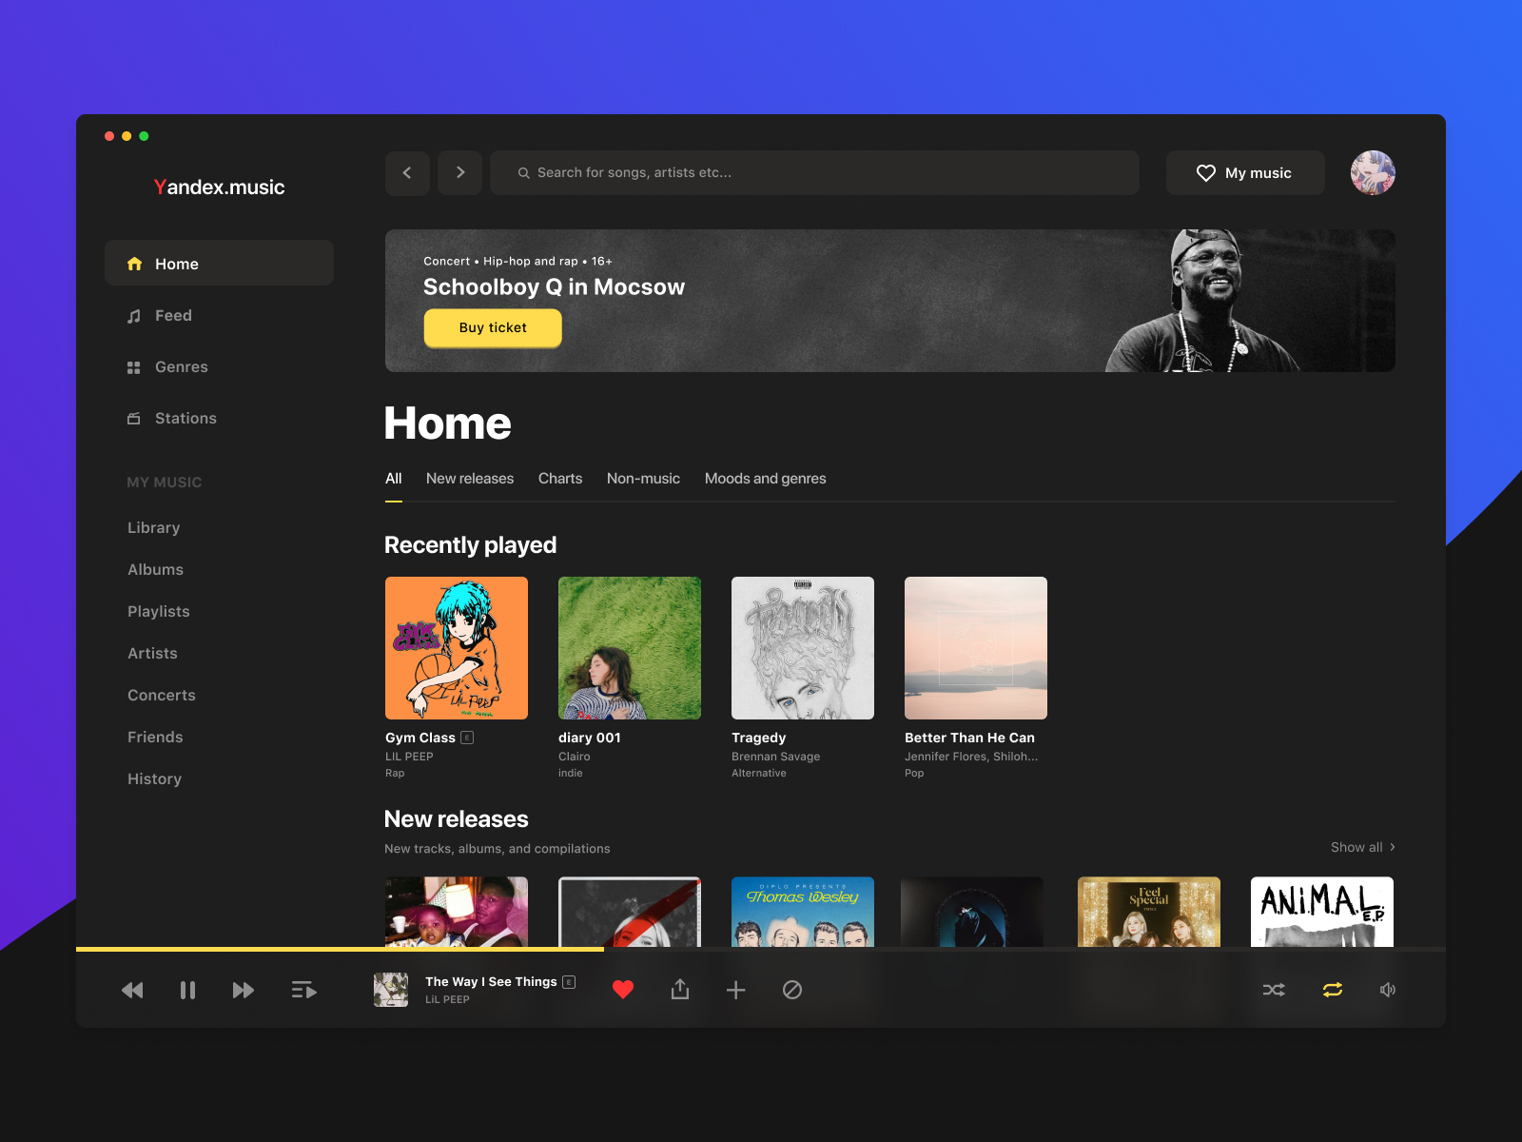Click artist name Clairo
Image resolution: width=1522 pixels, height=1142 pixels.
pyautogui.click(x=575, y=757)
